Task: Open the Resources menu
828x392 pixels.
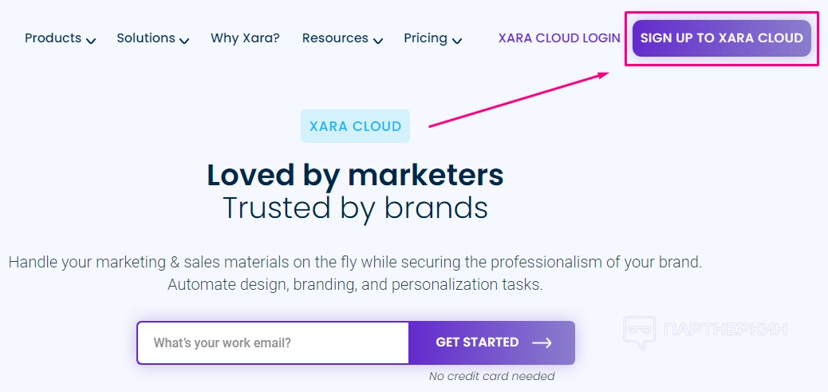Action: click(335, 38)
